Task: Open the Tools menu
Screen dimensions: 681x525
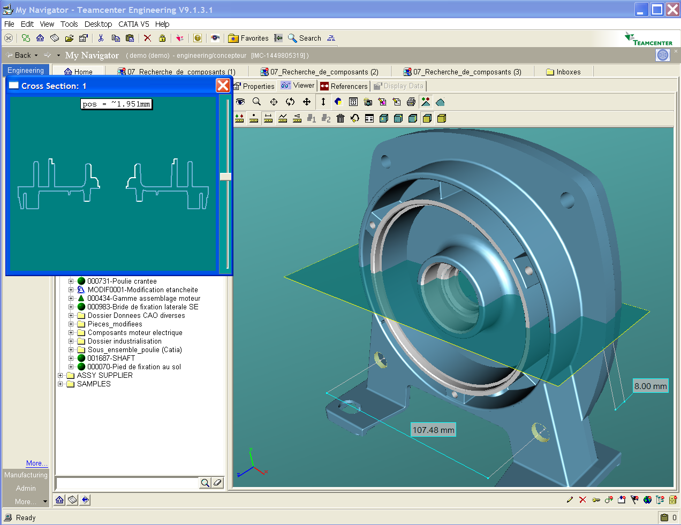Action: [x=69, y=24]
